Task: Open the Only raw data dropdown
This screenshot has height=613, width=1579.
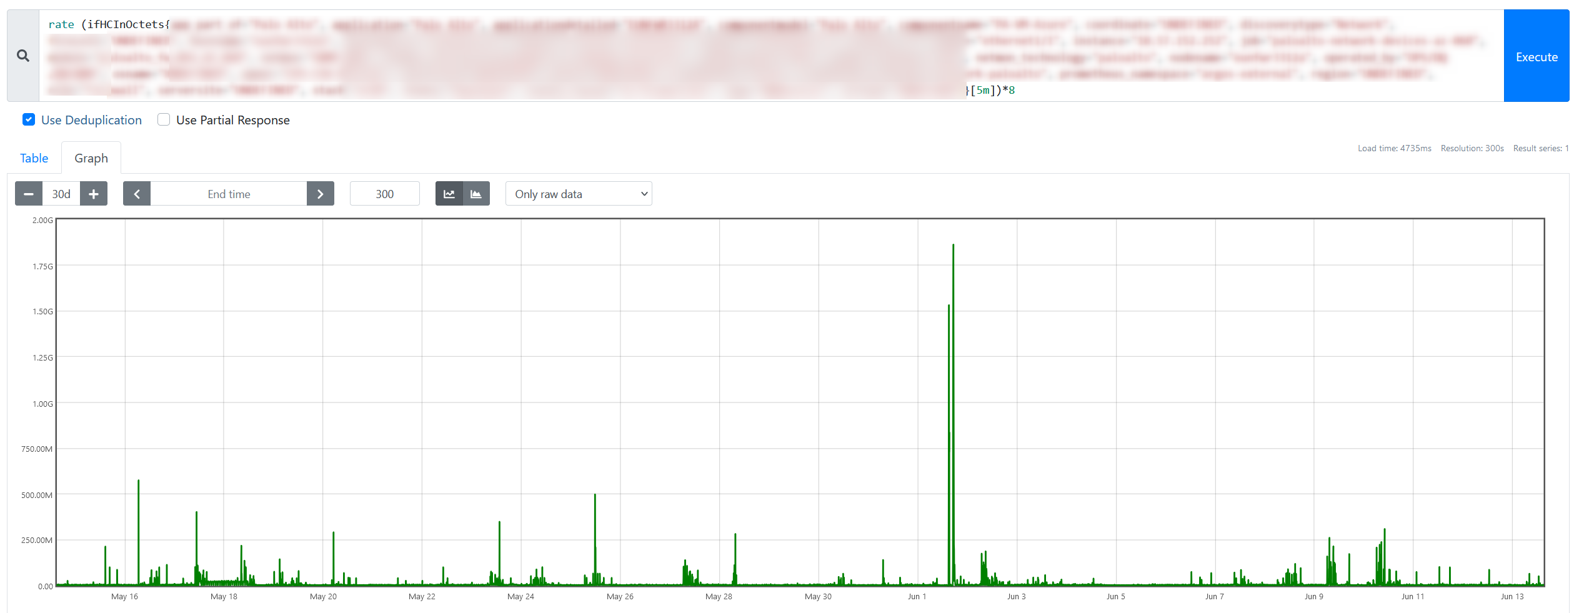Action: click(579, 194)
